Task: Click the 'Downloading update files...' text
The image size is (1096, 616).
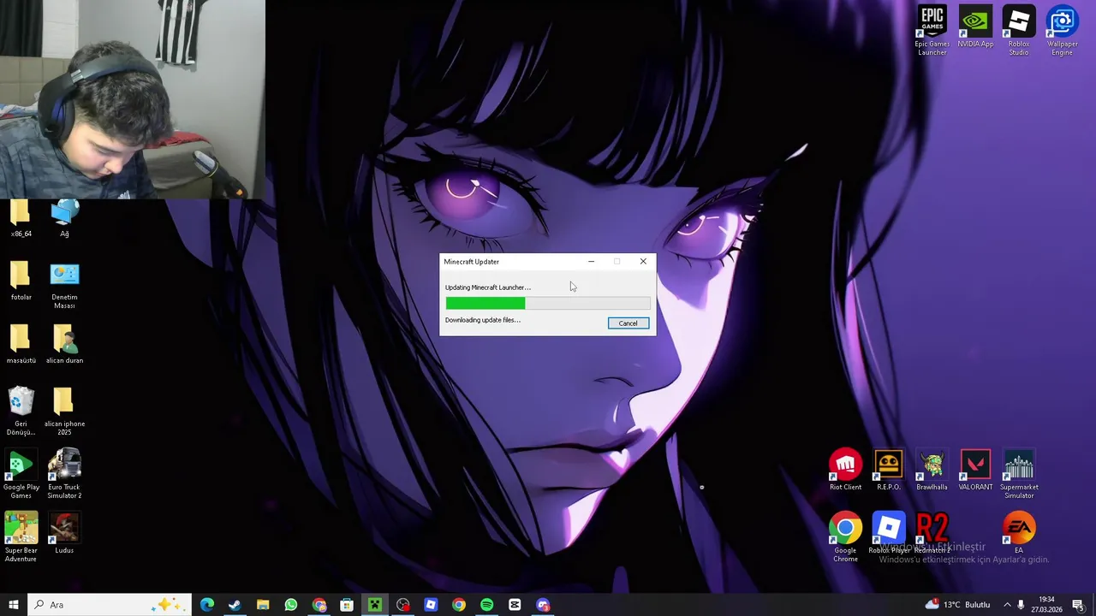Action: tap(483, 320)
